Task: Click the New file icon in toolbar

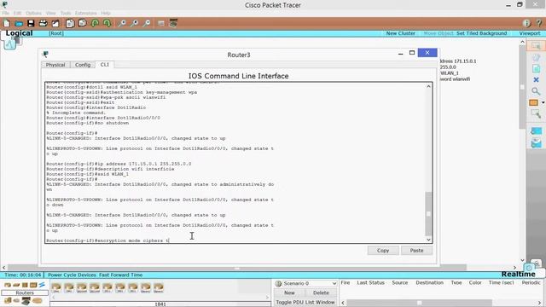Action: point(7,23)
